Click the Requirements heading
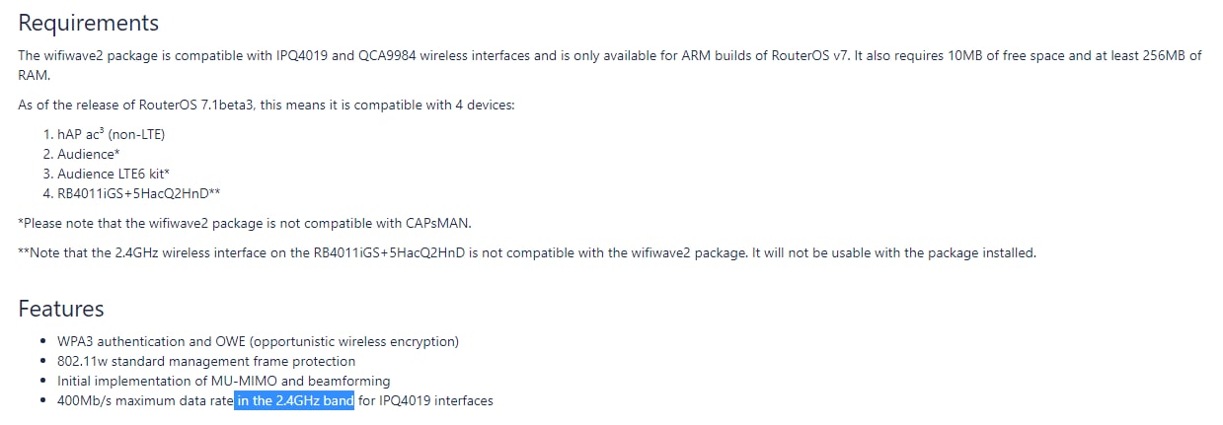The height and width of the screenshot is (425, 1223). click(88, 23)
